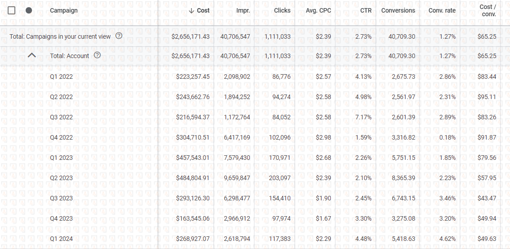
Task: Sort by the Conversions column header
Action: (398, 10)
